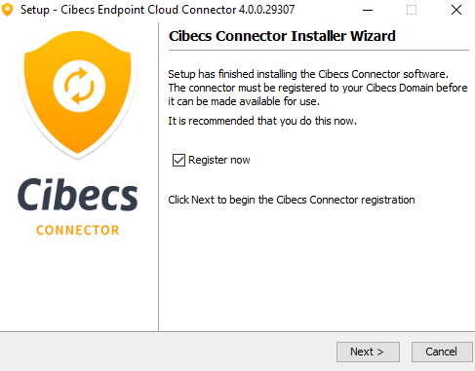The width and height of the screenshot is (475, 371).
Task: Click the circular sync arrows emblem
Action: 79,86
